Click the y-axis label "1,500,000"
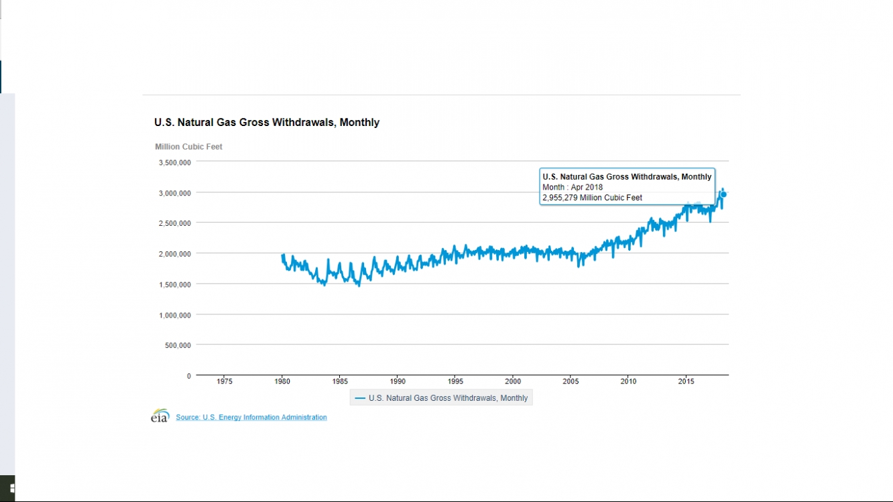This screenshot has width=893, height=502. [175, 285]
